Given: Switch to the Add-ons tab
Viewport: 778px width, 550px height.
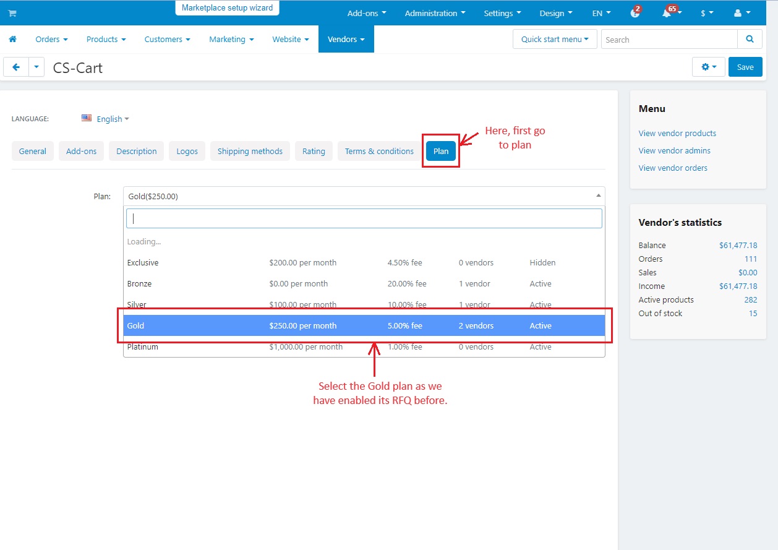Looking at the screenshot, I should (82, 151).
